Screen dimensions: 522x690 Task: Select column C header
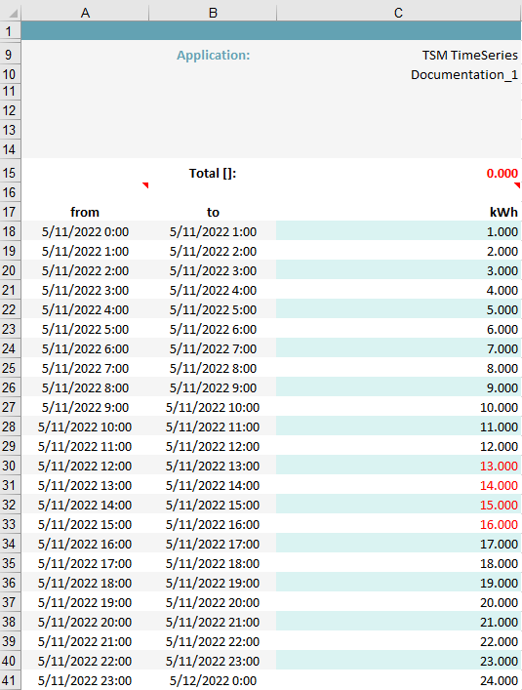click(398, 13)
